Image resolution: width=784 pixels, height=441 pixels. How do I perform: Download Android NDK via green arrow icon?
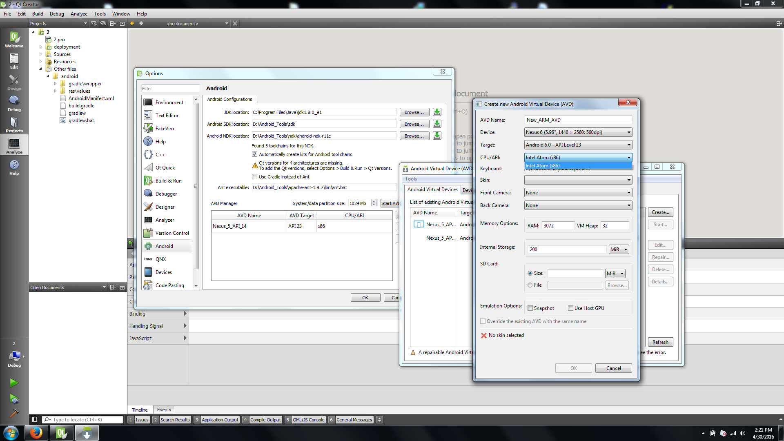[437, 136]
